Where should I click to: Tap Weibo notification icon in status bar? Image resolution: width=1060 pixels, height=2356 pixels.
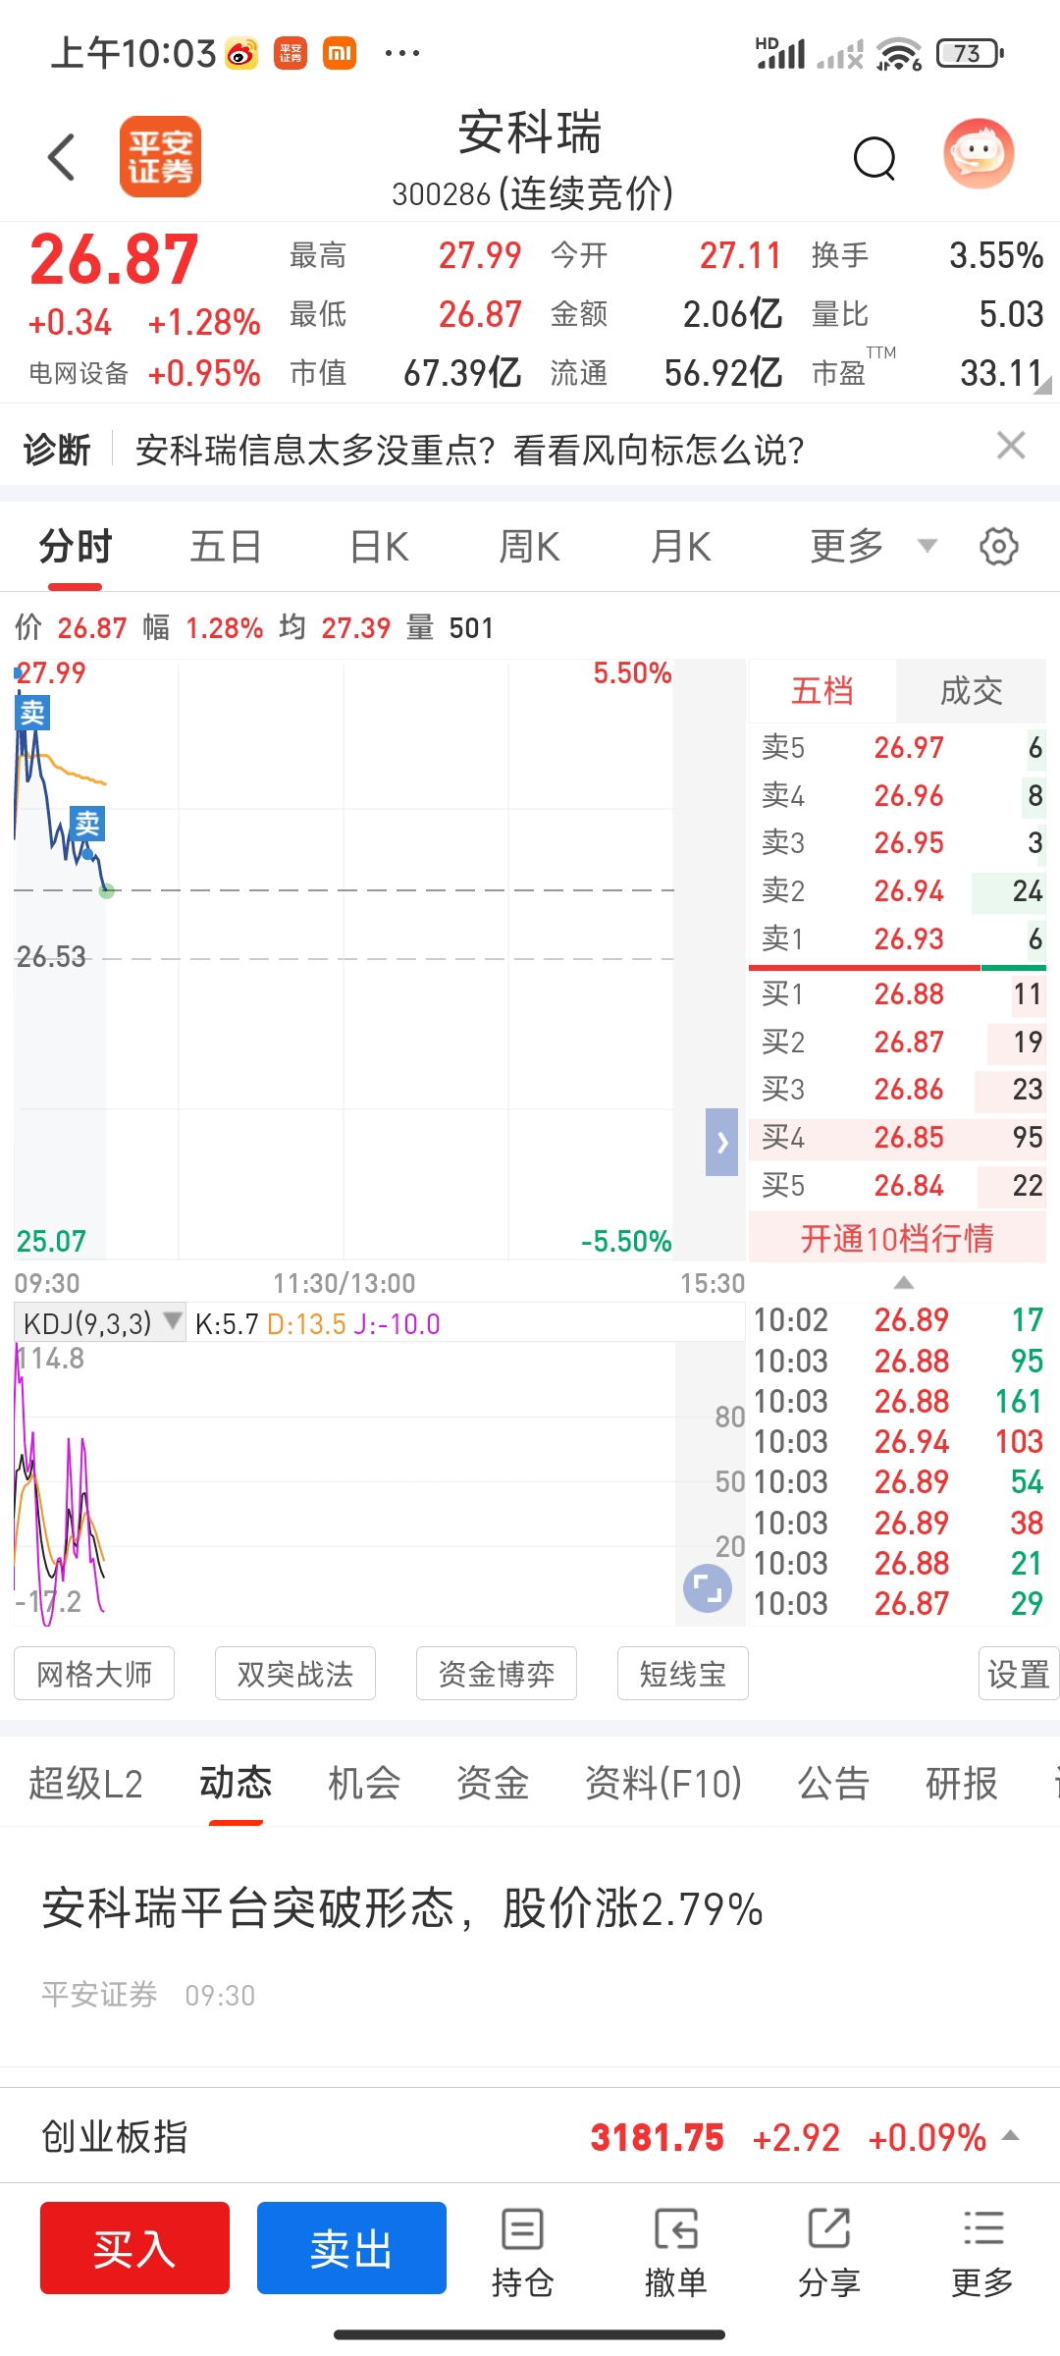pos(240,53)
